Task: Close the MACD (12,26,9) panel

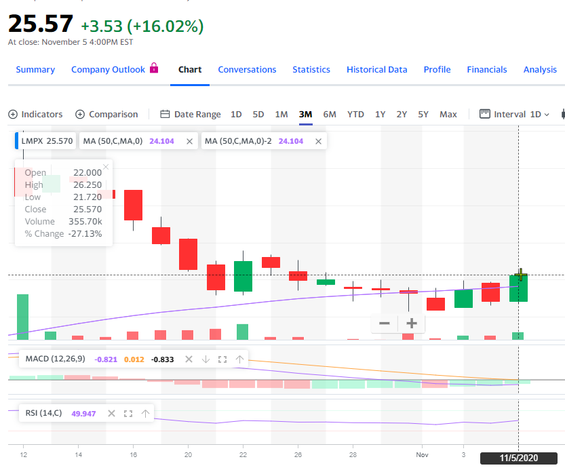Action: coord(189,359)
